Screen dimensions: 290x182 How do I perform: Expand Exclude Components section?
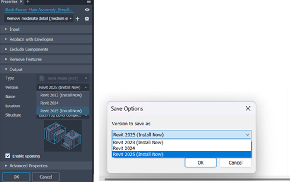point(46,49)
